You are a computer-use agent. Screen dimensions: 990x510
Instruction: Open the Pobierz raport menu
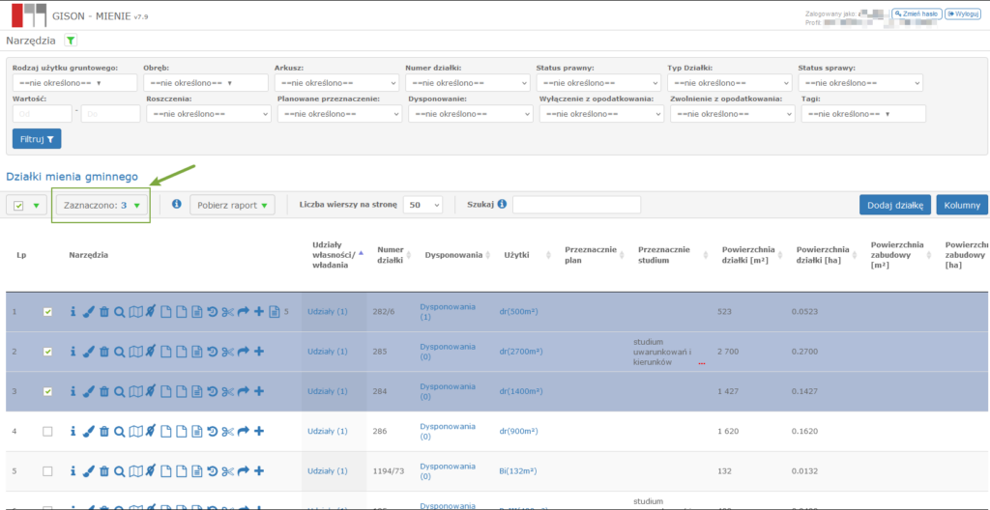232,205
